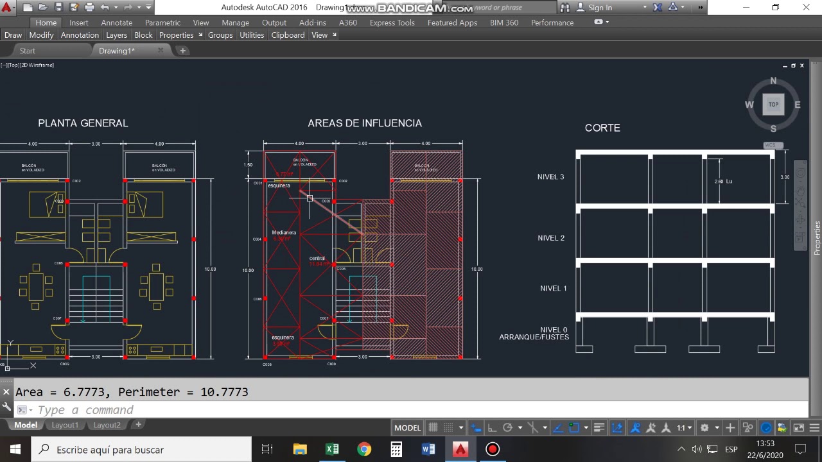Toggle object snap square icon in status bar
Viewport: 822px width, 462px height.
pos(574,428)
